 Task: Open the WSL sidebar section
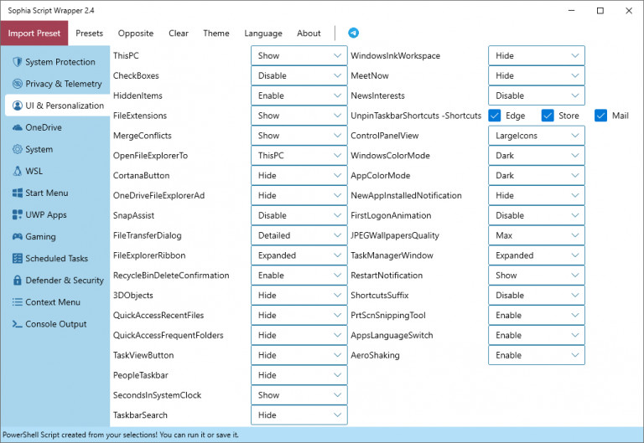coord(58,171)
